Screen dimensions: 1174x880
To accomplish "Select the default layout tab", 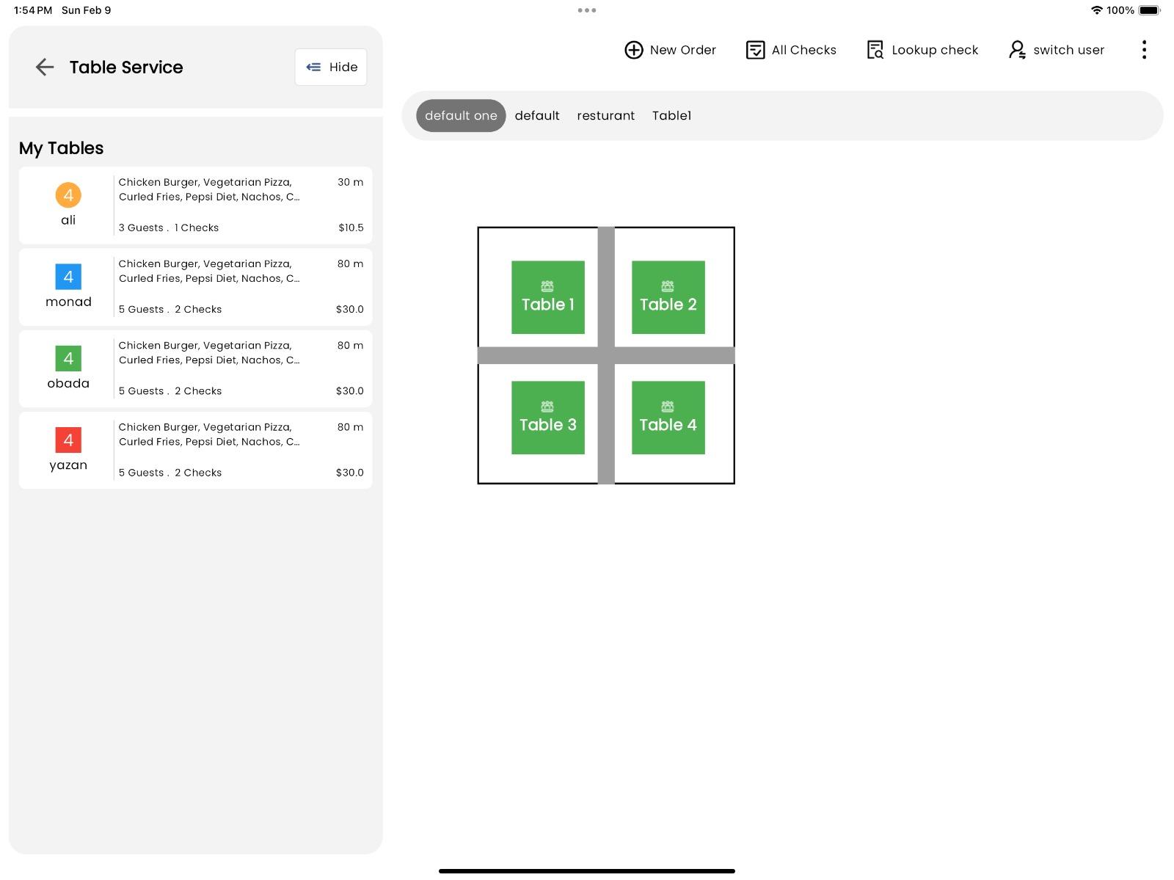I will click(537, 115).
